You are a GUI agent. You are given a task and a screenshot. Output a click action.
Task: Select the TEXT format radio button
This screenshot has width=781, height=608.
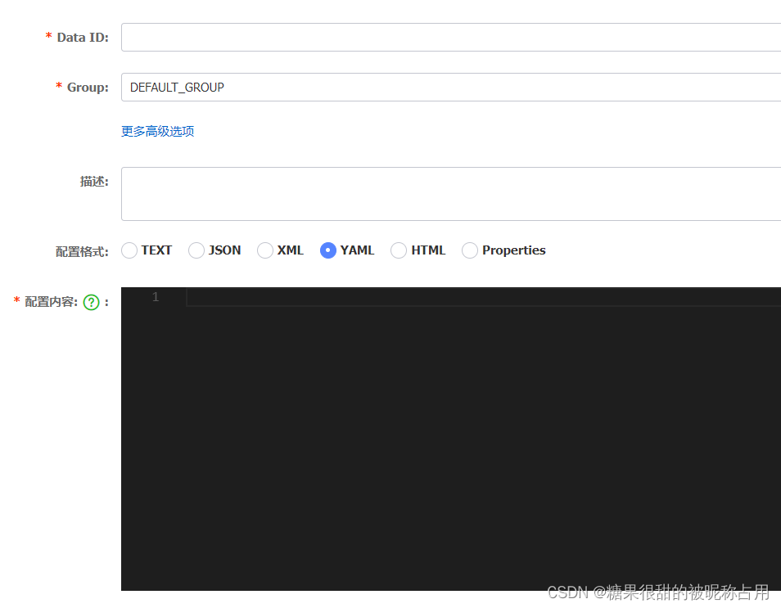(x=129, y=250)
